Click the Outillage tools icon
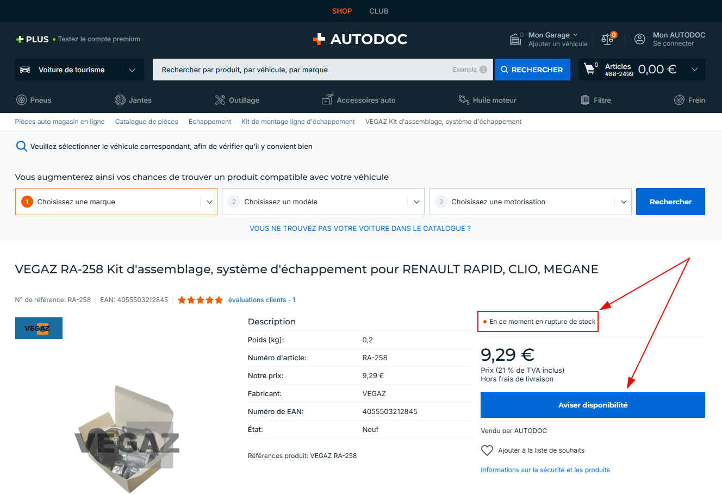Viewport: 722px width, 495px height. pyautogui.click(x=220, y=100)
